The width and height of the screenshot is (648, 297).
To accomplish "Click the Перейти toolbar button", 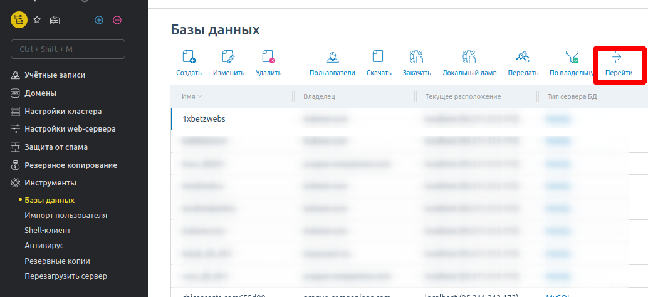I will [619, 63].
